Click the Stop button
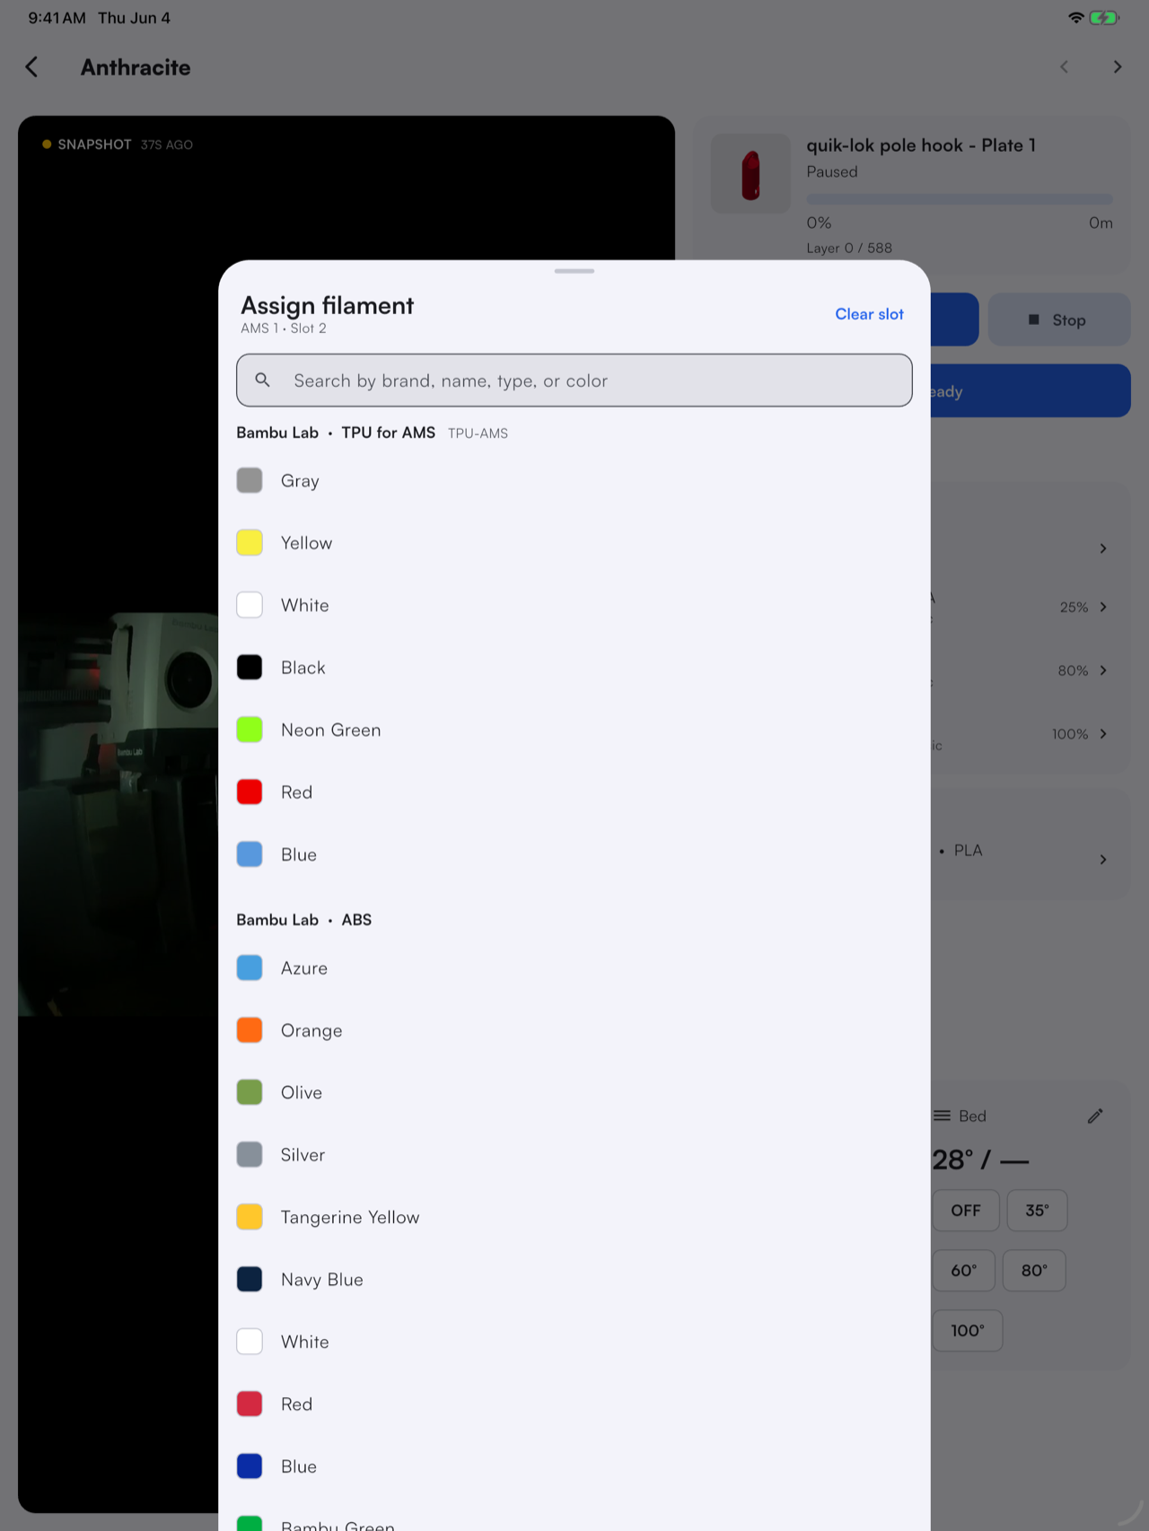 pos(1059,319)
